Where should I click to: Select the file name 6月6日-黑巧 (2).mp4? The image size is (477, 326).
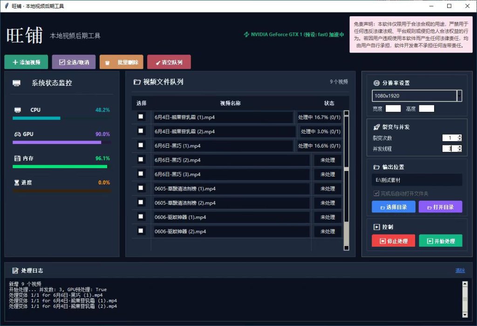[177, 160]
